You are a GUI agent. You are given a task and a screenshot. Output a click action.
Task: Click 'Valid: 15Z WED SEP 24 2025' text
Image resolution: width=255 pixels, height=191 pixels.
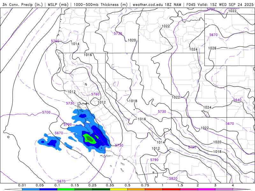(x=225, y=4)
